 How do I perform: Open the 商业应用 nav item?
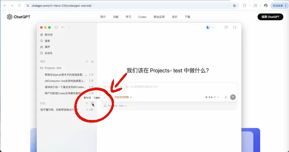tap(159, 17)
